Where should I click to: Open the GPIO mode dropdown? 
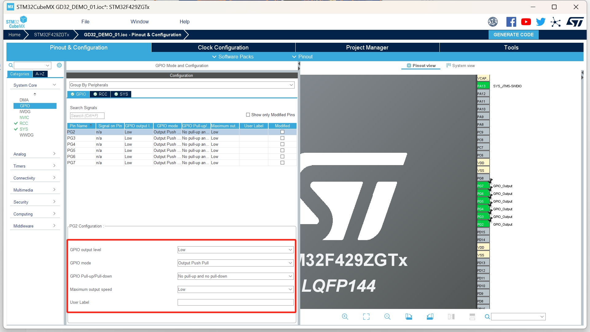(x=235, y=263)
